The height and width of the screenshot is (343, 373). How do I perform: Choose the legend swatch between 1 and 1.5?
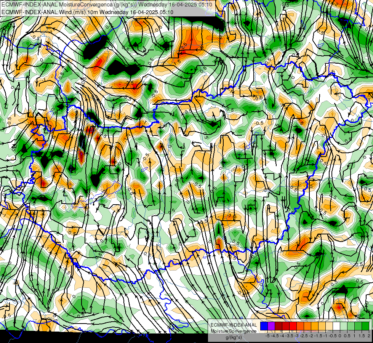pos(358,326)
